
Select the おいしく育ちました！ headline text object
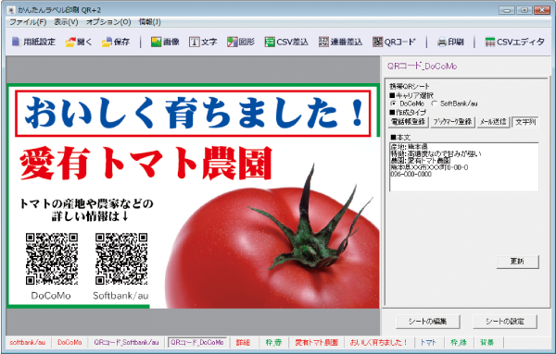(x=194, y=113)
